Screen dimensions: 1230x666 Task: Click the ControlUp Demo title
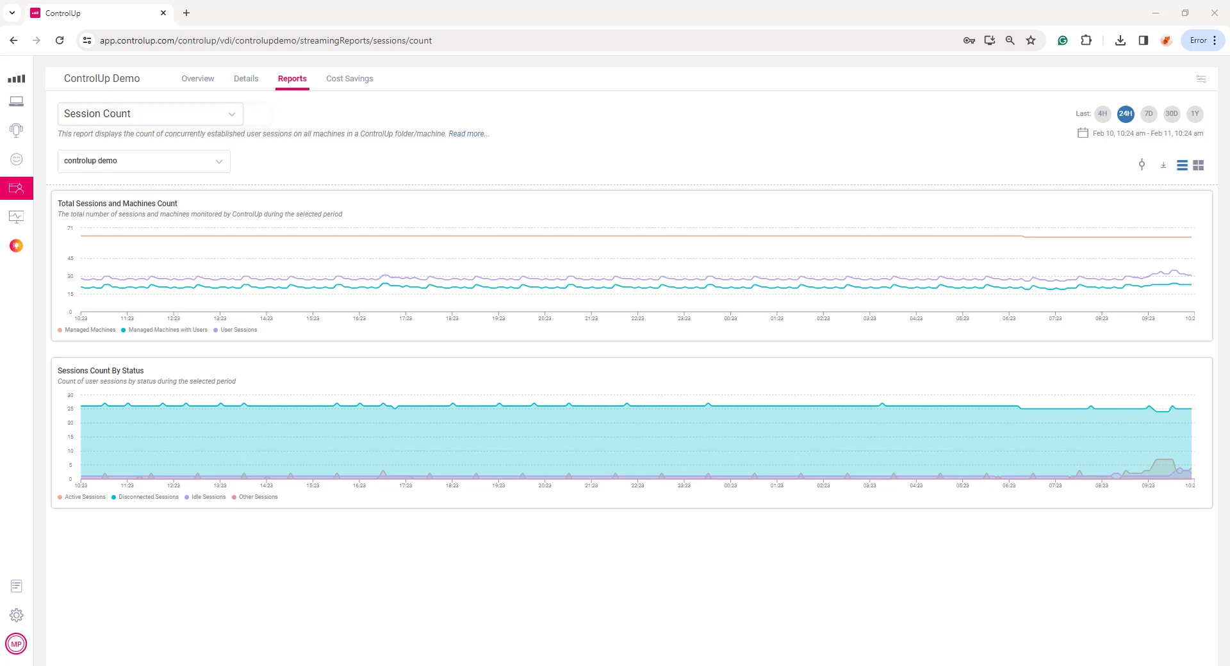click(102, 78)
